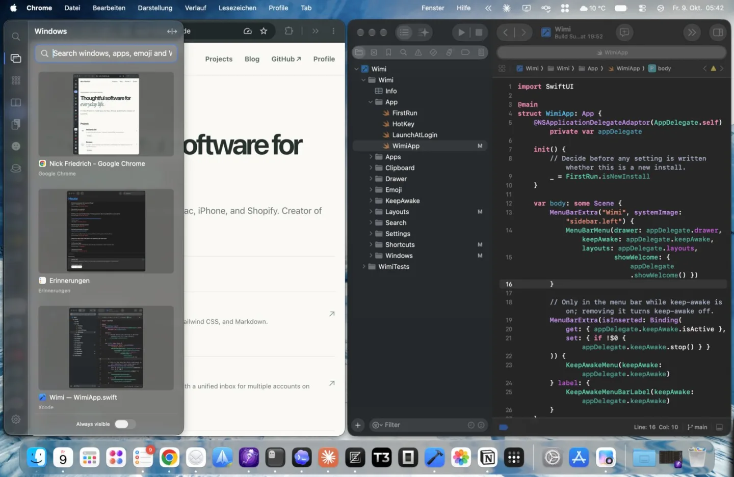Show the Xcode Issue navigator

(x=418, y=52)
